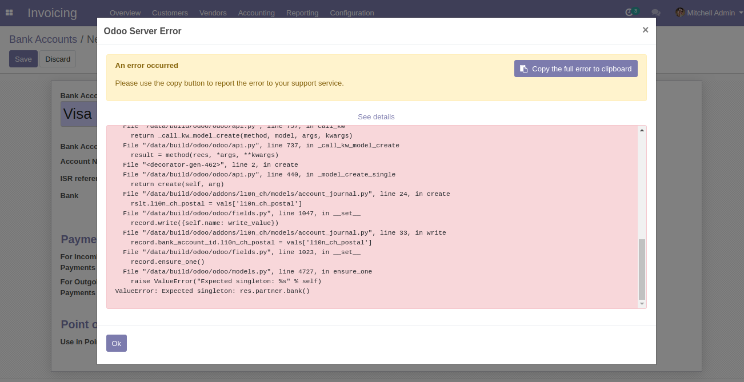Click the Save button behind the dialog

(23, 59)
